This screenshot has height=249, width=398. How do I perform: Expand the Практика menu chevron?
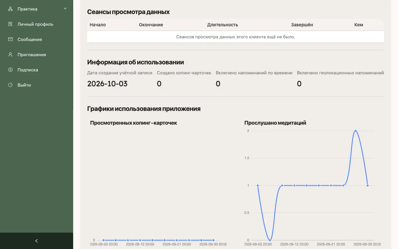click(x=65, y=9)
